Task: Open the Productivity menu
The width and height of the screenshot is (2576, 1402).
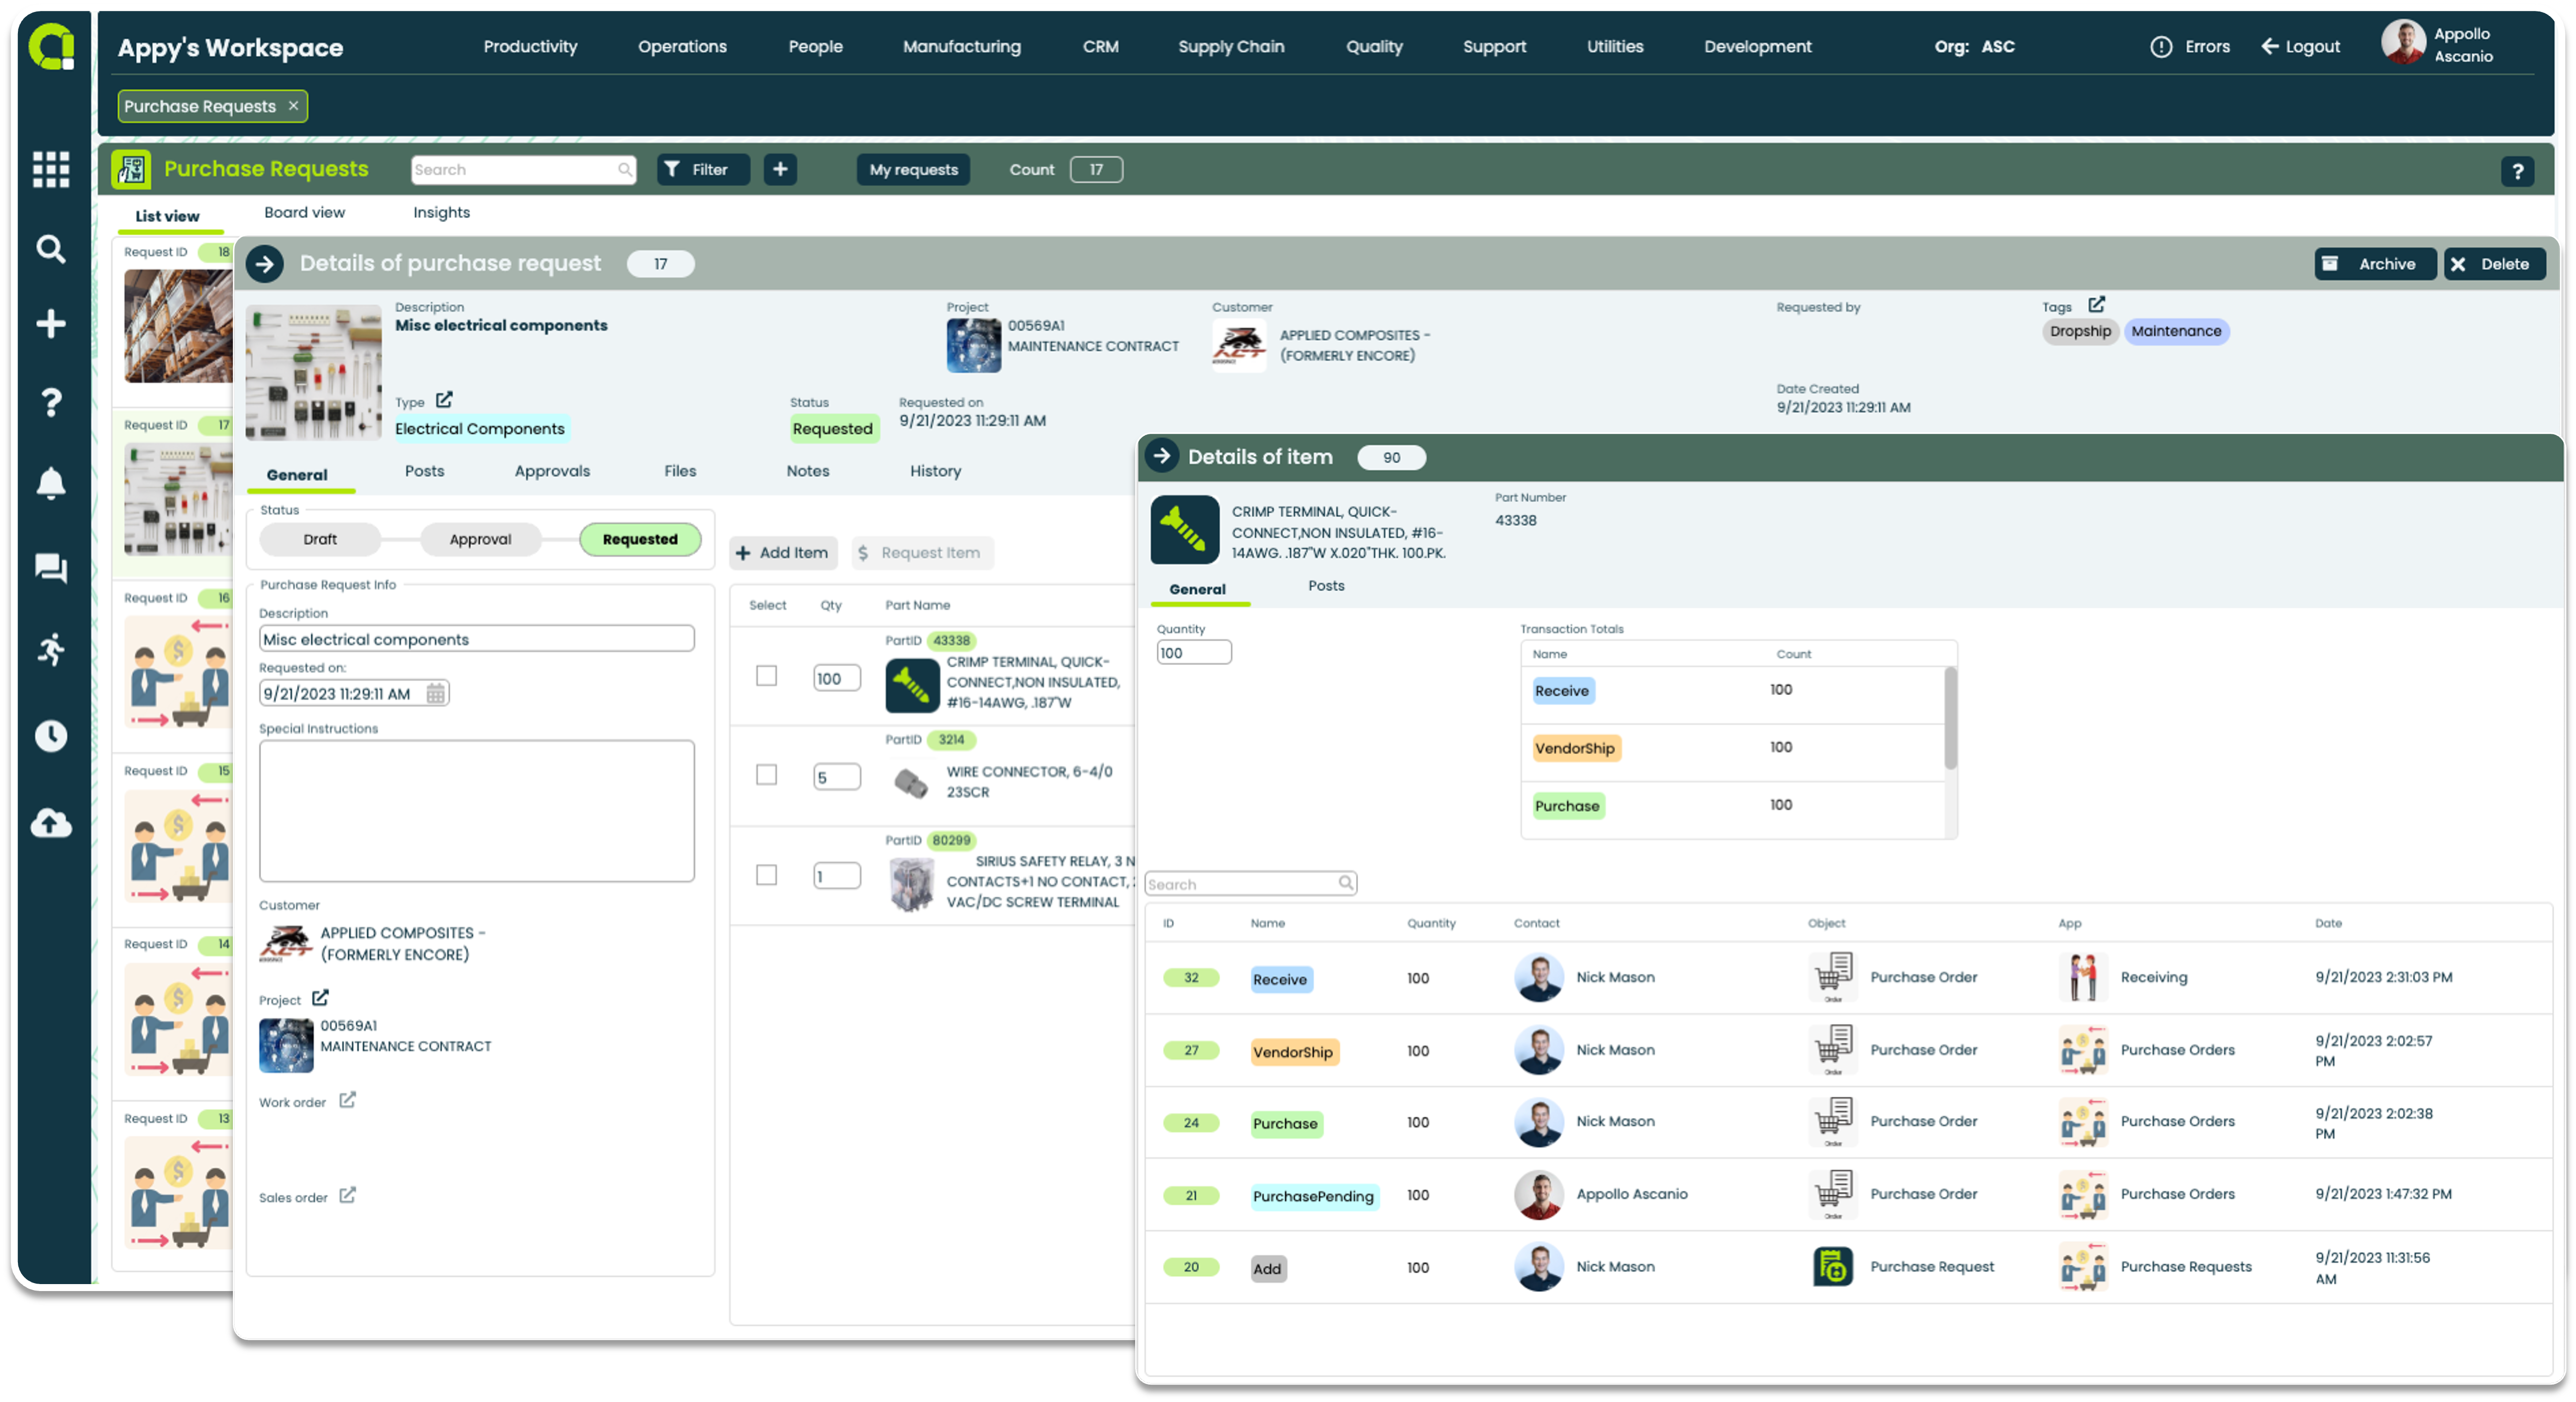Action: [530, 46]
